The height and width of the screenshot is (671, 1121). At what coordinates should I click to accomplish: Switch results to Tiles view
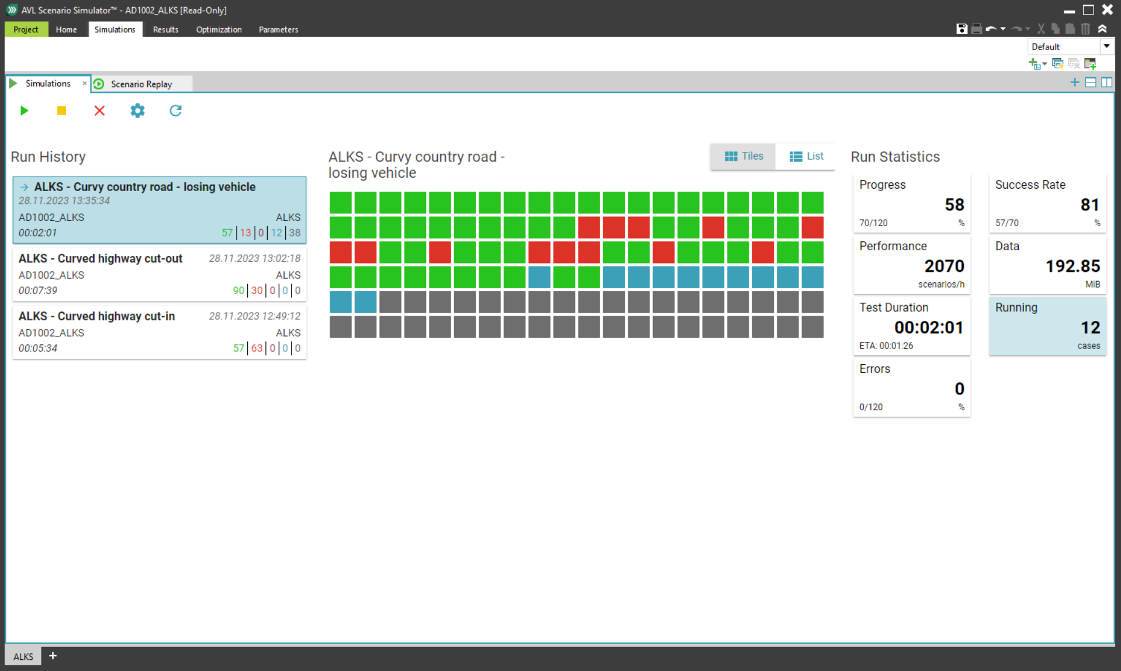click(x=743, y=156)
